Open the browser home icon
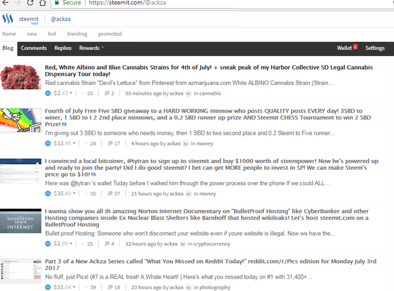Image resolution: width=394 pixels, height=291 pixels. (42, 2)
